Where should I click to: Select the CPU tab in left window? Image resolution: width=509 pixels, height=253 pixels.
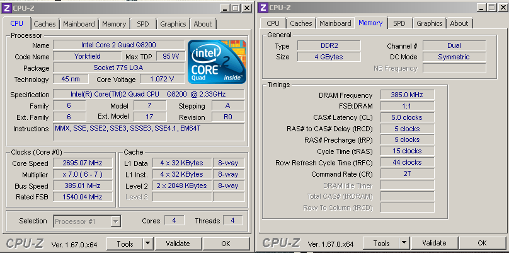click(x=17, y=23)
